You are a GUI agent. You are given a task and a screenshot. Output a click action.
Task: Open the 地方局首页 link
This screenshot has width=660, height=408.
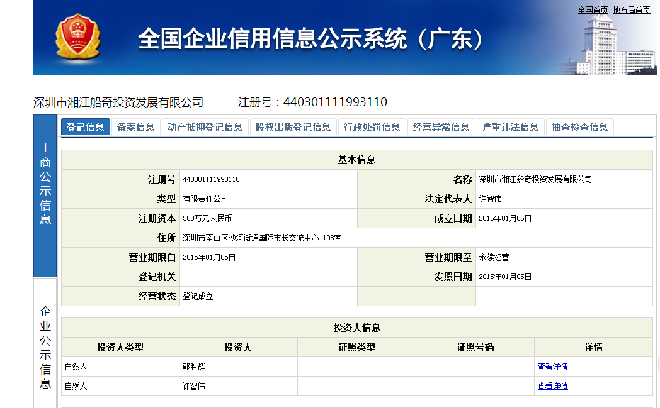coord(632,9)
